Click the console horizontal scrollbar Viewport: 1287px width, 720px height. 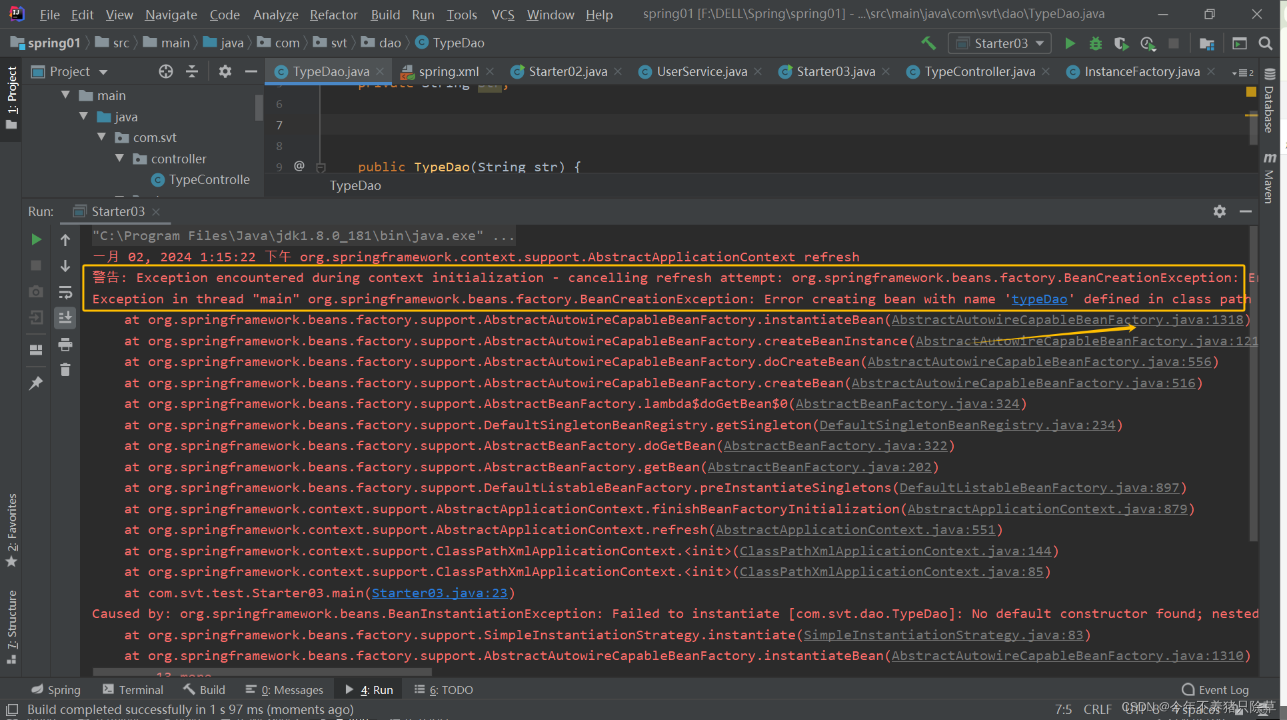(263, 672)
